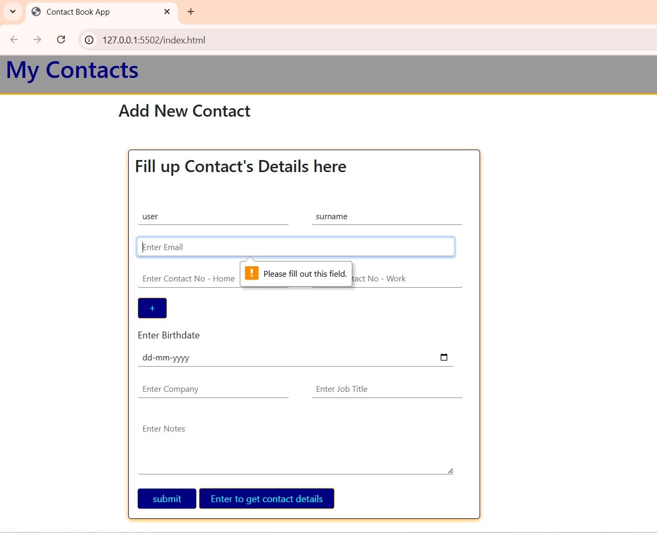Click the new tab plus icon
The width and height of the screenshot is (657, 533).
191,12
